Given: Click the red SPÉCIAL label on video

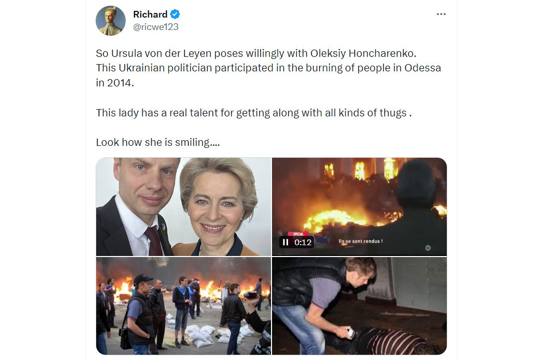Looking at the screenshot, I should click(298, 234).
